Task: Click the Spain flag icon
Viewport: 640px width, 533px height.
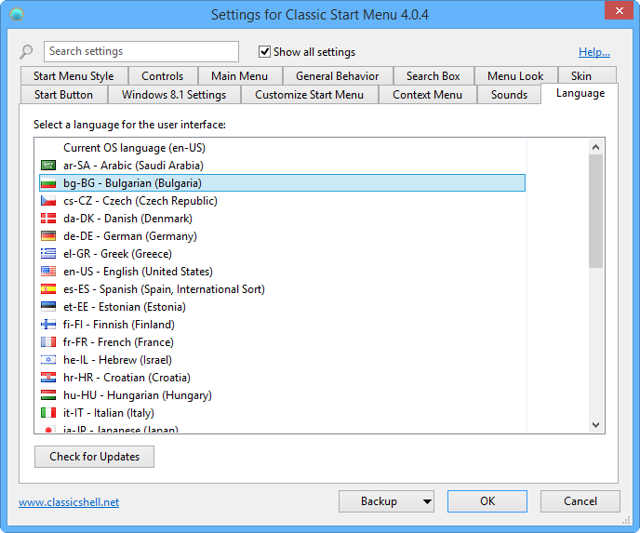Action: pyautogui.click(x=48, y=289)
